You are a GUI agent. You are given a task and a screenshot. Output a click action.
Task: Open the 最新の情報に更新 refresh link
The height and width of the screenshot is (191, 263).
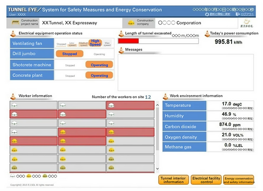tap(220, 14)
